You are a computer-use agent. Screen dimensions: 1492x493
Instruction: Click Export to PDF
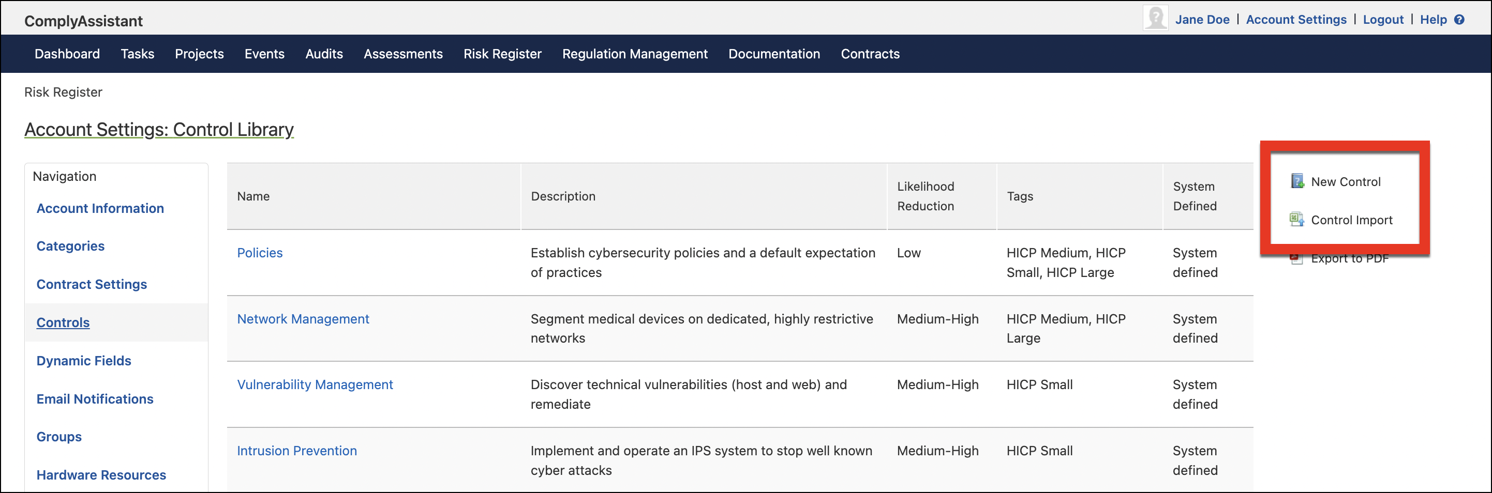(1350, 258)
